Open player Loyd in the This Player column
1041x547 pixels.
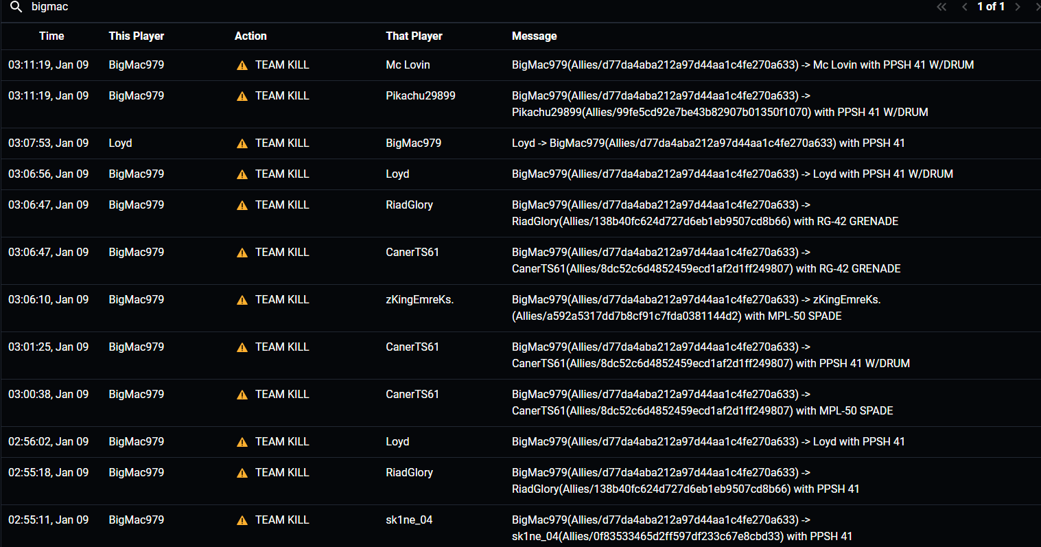pyautogui.click(x=120, y=143)
